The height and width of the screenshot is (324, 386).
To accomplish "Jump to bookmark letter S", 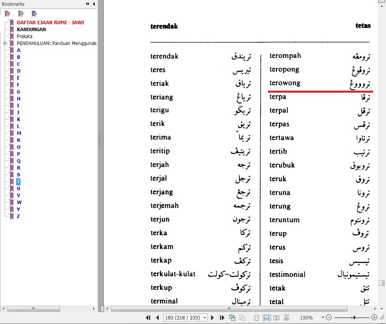I will tap(18, 174).
